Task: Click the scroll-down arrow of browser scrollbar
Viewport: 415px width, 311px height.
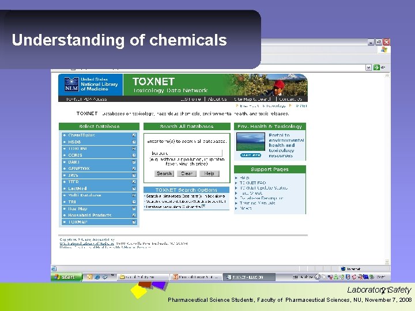Action: click(x=387, y=262)
